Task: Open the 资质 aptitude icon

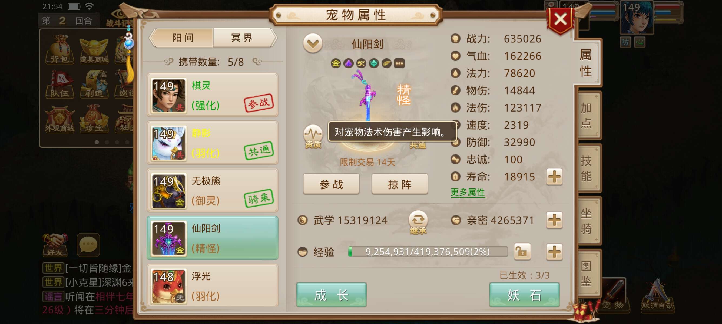Action: 313,137
